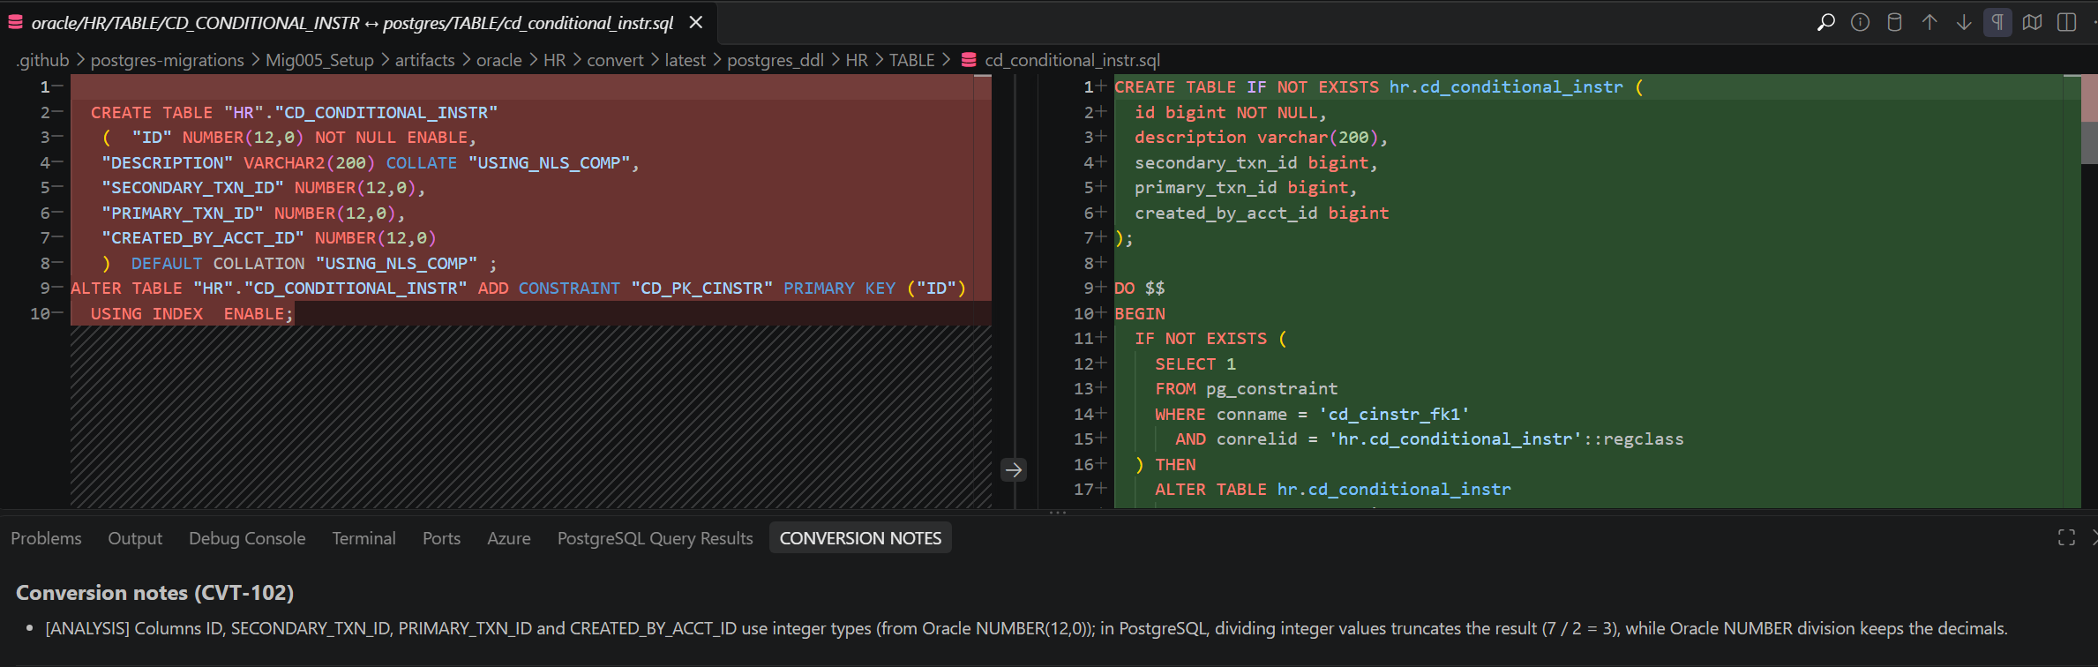
Task: Click 'USING INDEX ENABLE;' on left line 10
Action: point(191,314)
